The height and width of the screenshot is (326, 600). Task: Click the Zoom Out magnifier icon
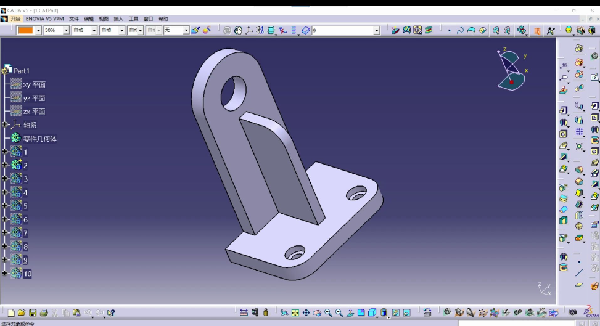point(339,313)
